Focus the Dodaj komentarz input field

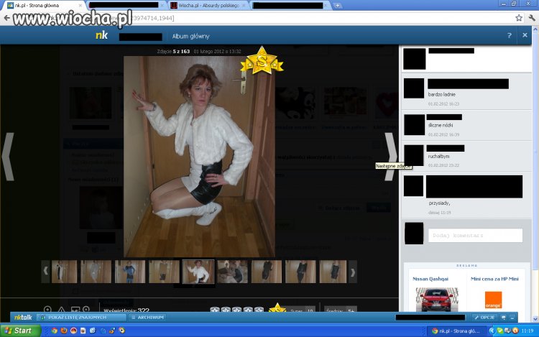(476, 236)
